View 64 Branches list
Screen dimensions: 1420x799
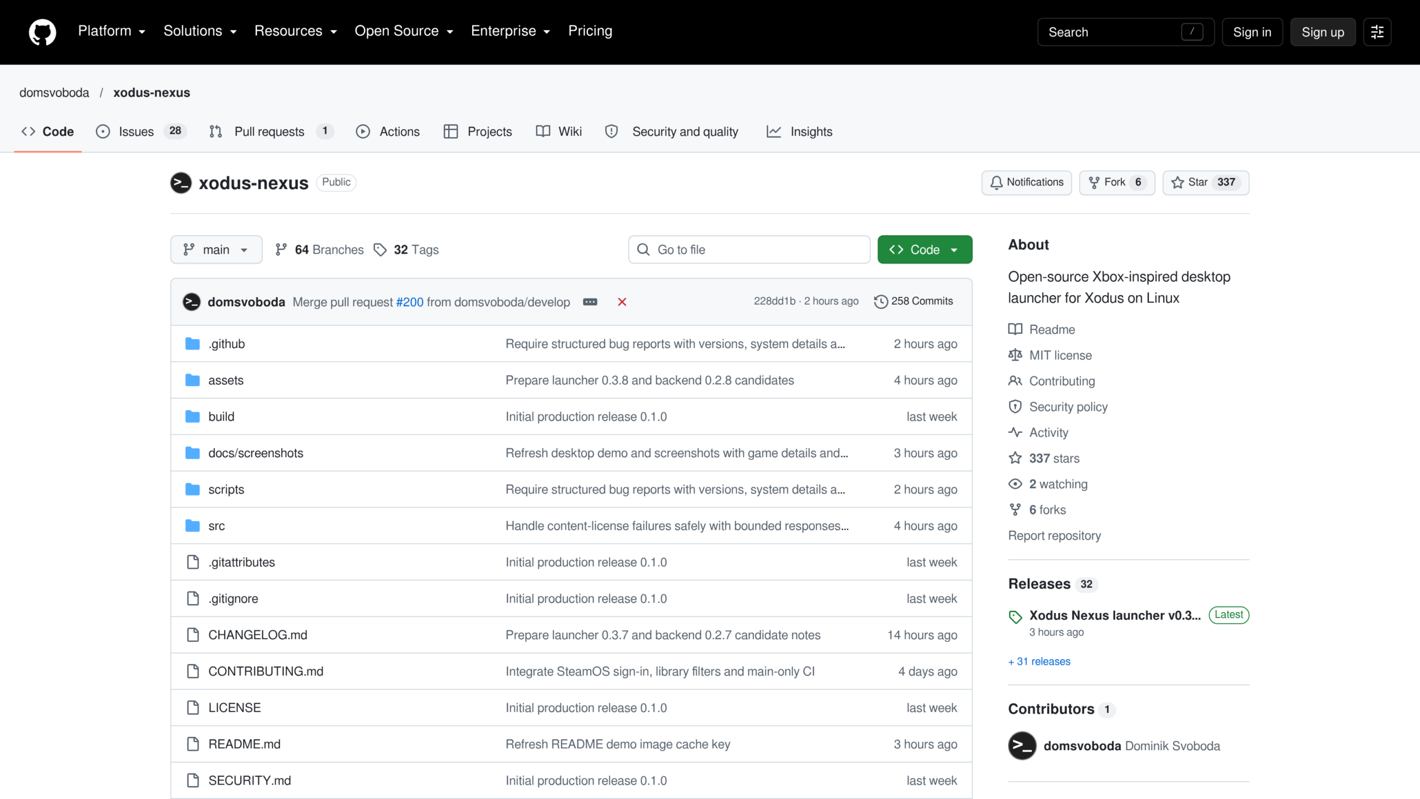319,250
